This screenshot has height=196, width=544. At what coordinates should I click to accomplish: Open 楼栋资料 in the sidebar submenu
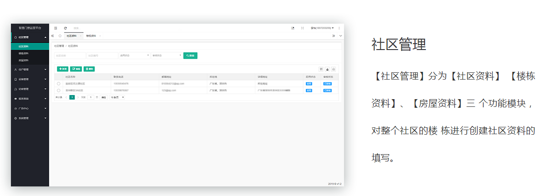[30, 53]
